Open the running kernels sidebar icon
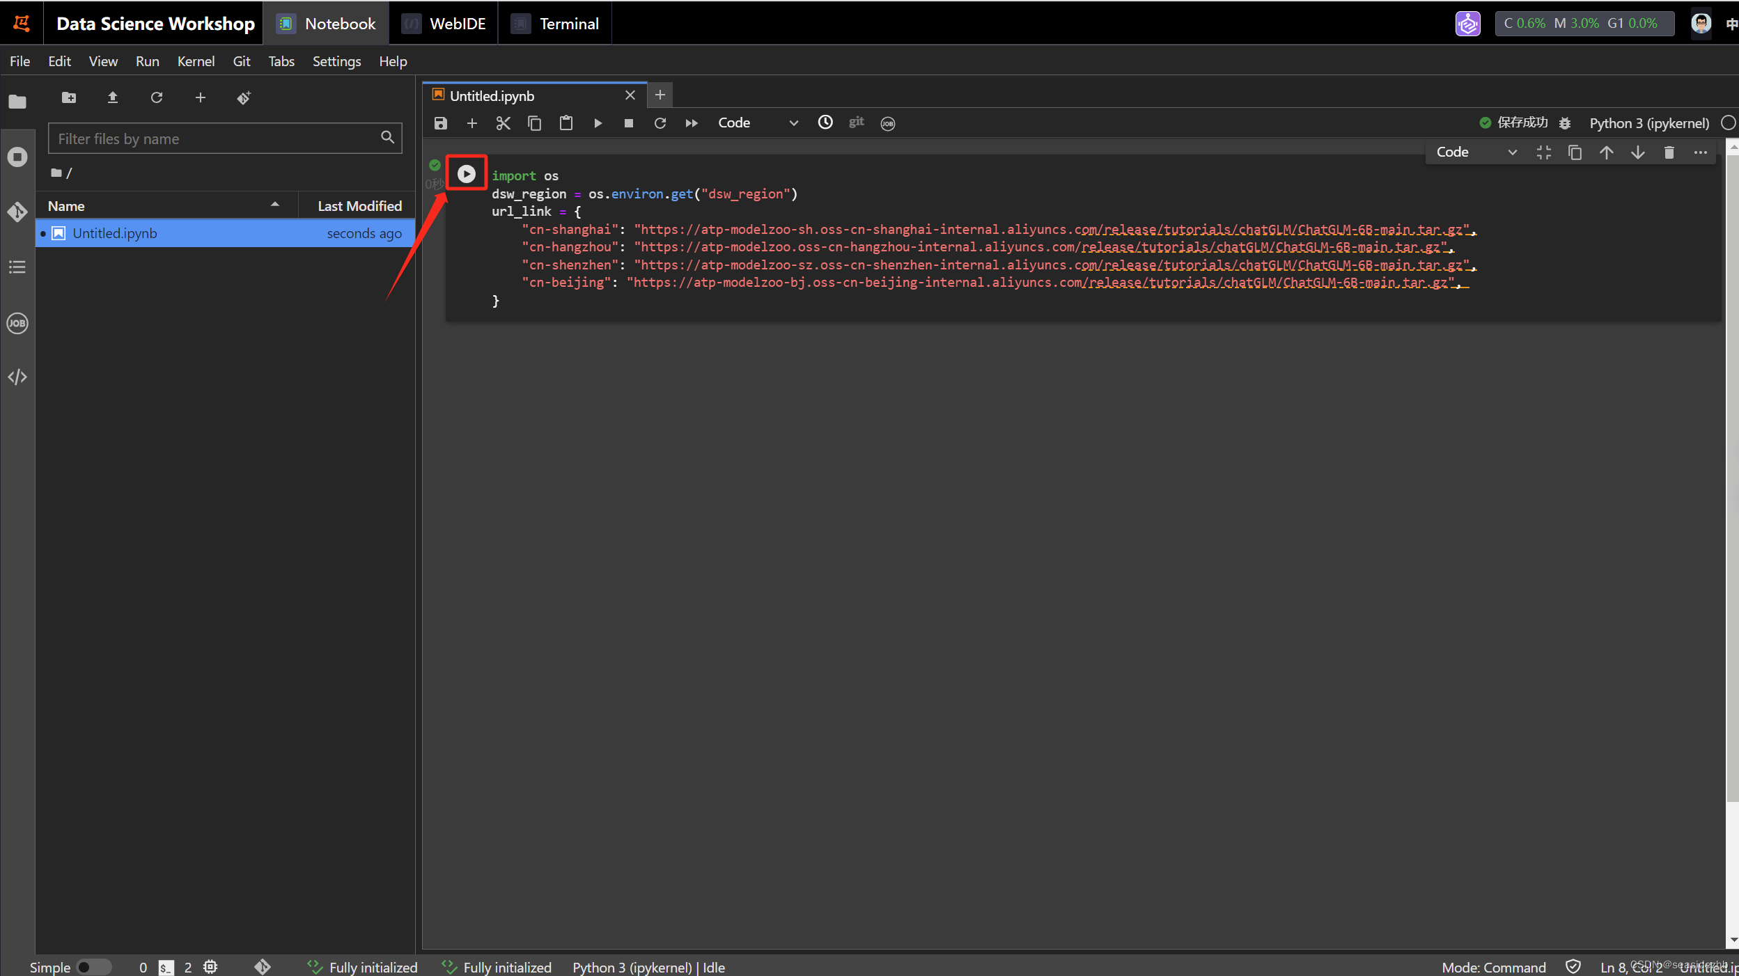 pos(17,157)
